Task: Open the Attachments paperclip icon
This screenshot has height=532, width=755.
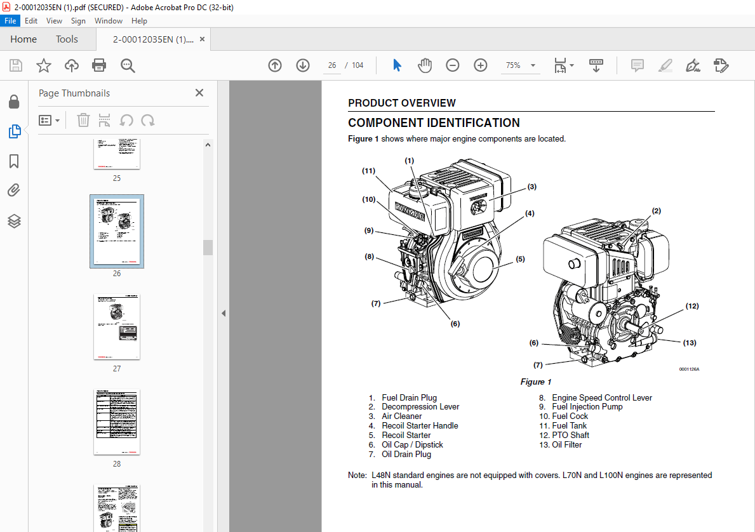Action: coord(14,190)
